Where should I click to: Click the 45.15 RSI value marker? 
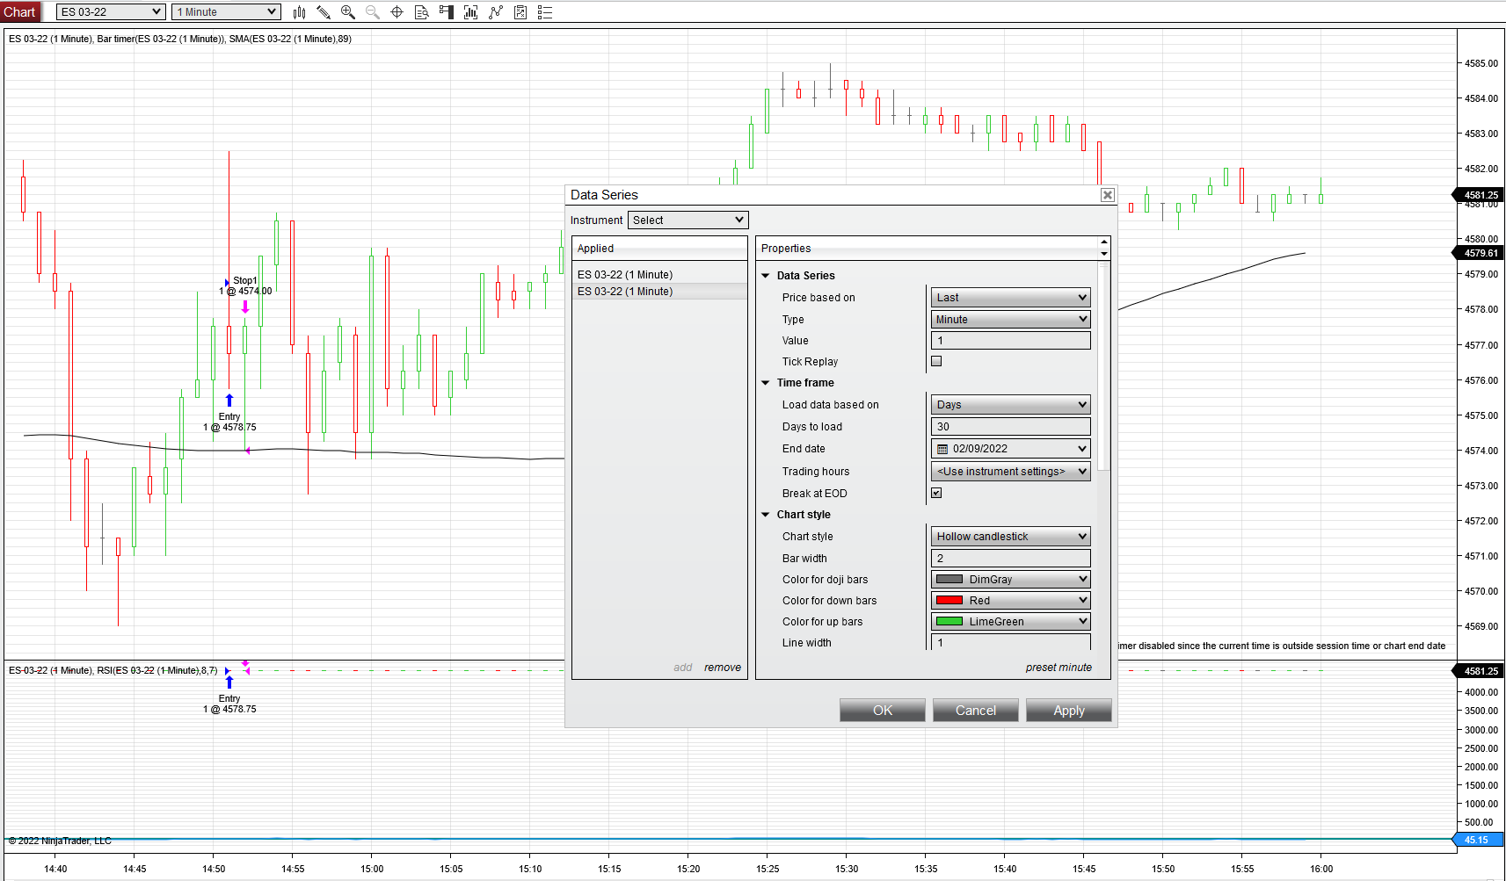(x=1478, y=840)
